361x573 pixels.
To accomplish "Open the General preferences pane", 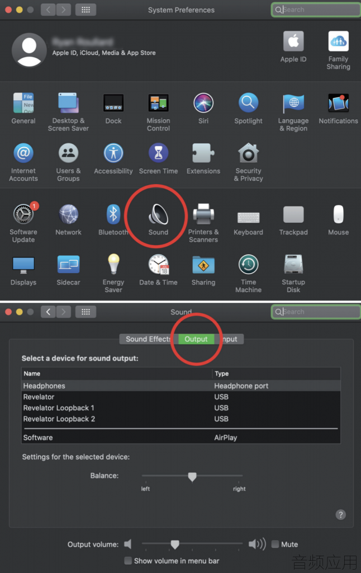I will (23, 109).
